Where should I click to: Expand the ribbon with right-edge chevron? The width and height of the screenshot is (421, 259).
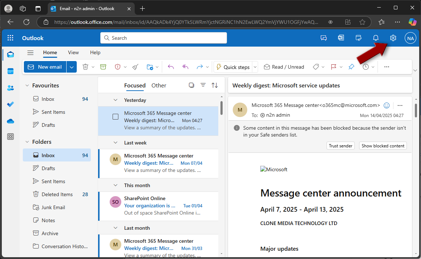click(415, 70)
